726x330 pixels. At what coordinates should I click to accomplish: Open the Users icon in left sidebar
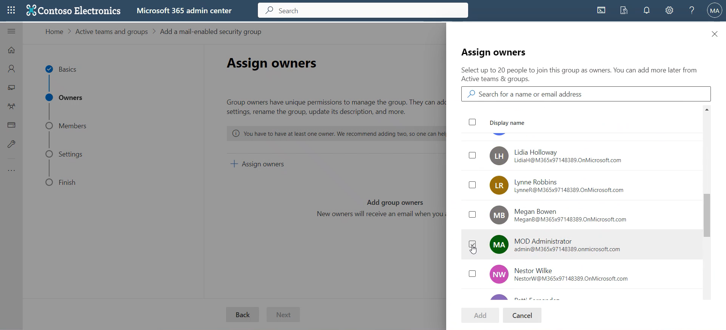[x=11, y=69]
